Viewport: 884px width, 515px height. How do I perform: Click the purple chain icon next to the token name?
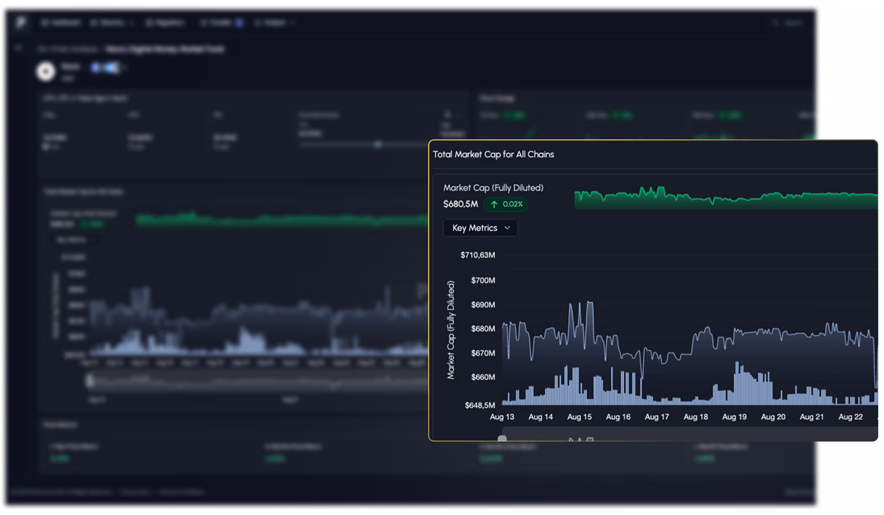[x=95, y=67]
